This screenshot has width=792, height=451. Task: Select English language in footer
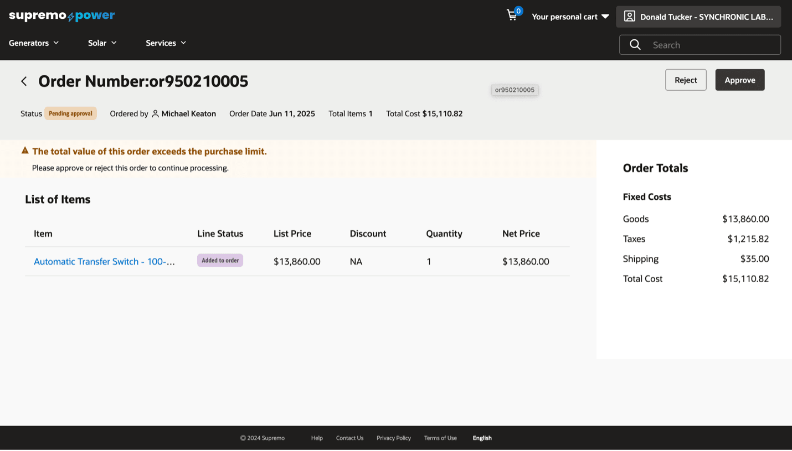482,438
